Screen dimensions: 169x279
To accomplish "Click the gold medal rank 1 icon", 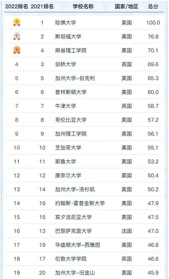I will coord(17,23).
